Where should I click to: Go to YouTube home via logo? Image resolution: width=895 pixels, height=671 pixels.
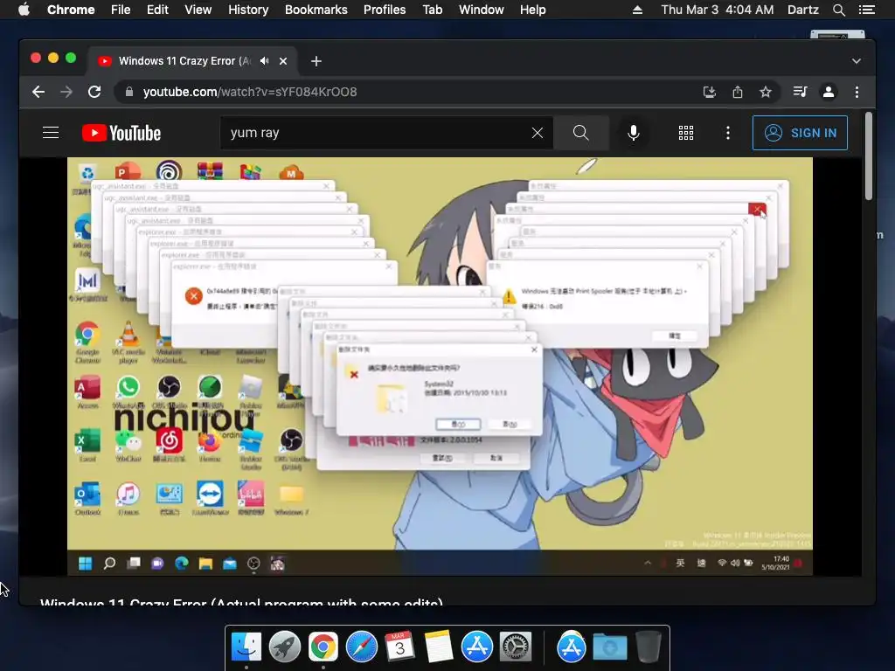point(121,133)
